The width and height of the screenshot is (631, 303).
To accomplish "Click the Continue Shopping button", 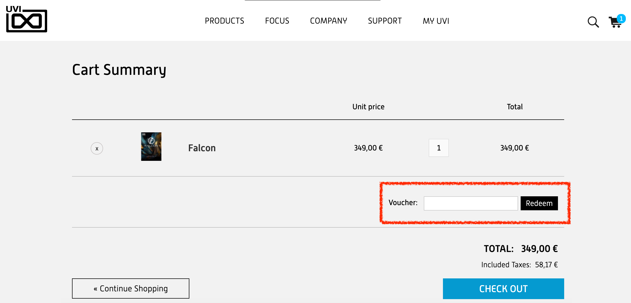I will [131, 288].
